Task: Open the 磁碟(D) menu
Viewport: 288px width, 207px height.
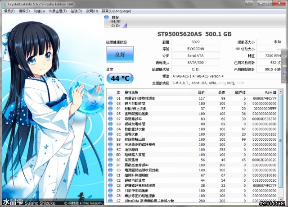Action: click(76, 11)
